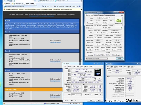Screen dimensions: 141x105
Task: Click the empty new tab button in IE
Action: (x=35, y=7)
